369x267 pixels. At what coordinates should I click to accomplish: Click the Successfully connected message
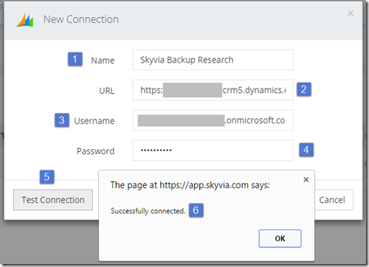pyautogui.click(x=148, y=211)
